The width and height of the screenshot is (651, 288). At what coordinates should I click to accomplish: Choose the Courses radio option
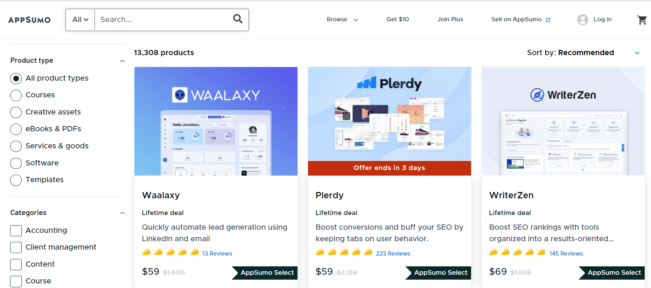[x=16, y=95]
